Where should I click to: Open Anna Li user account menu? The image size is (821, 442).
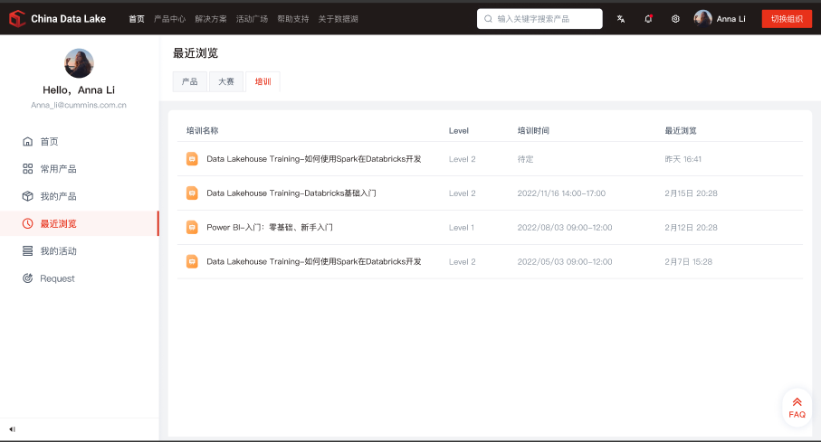(721, 19)
